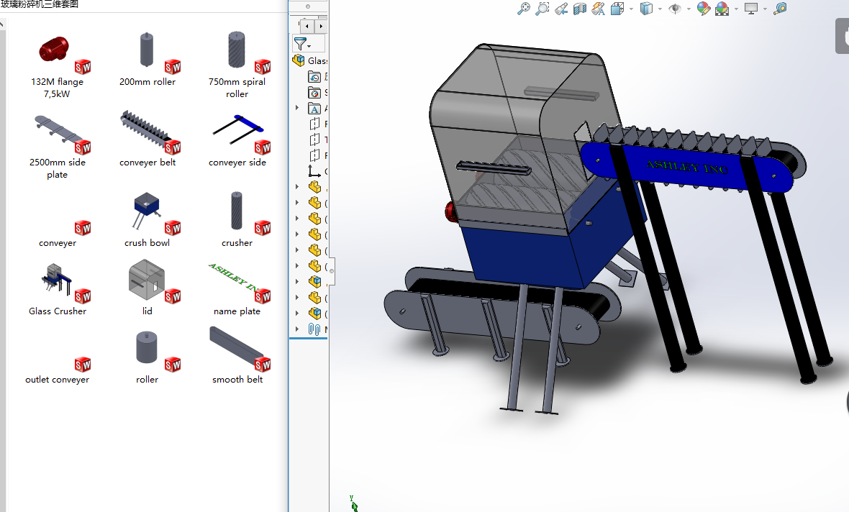Select the 2500mm side plate file

[x=58, y=146]
